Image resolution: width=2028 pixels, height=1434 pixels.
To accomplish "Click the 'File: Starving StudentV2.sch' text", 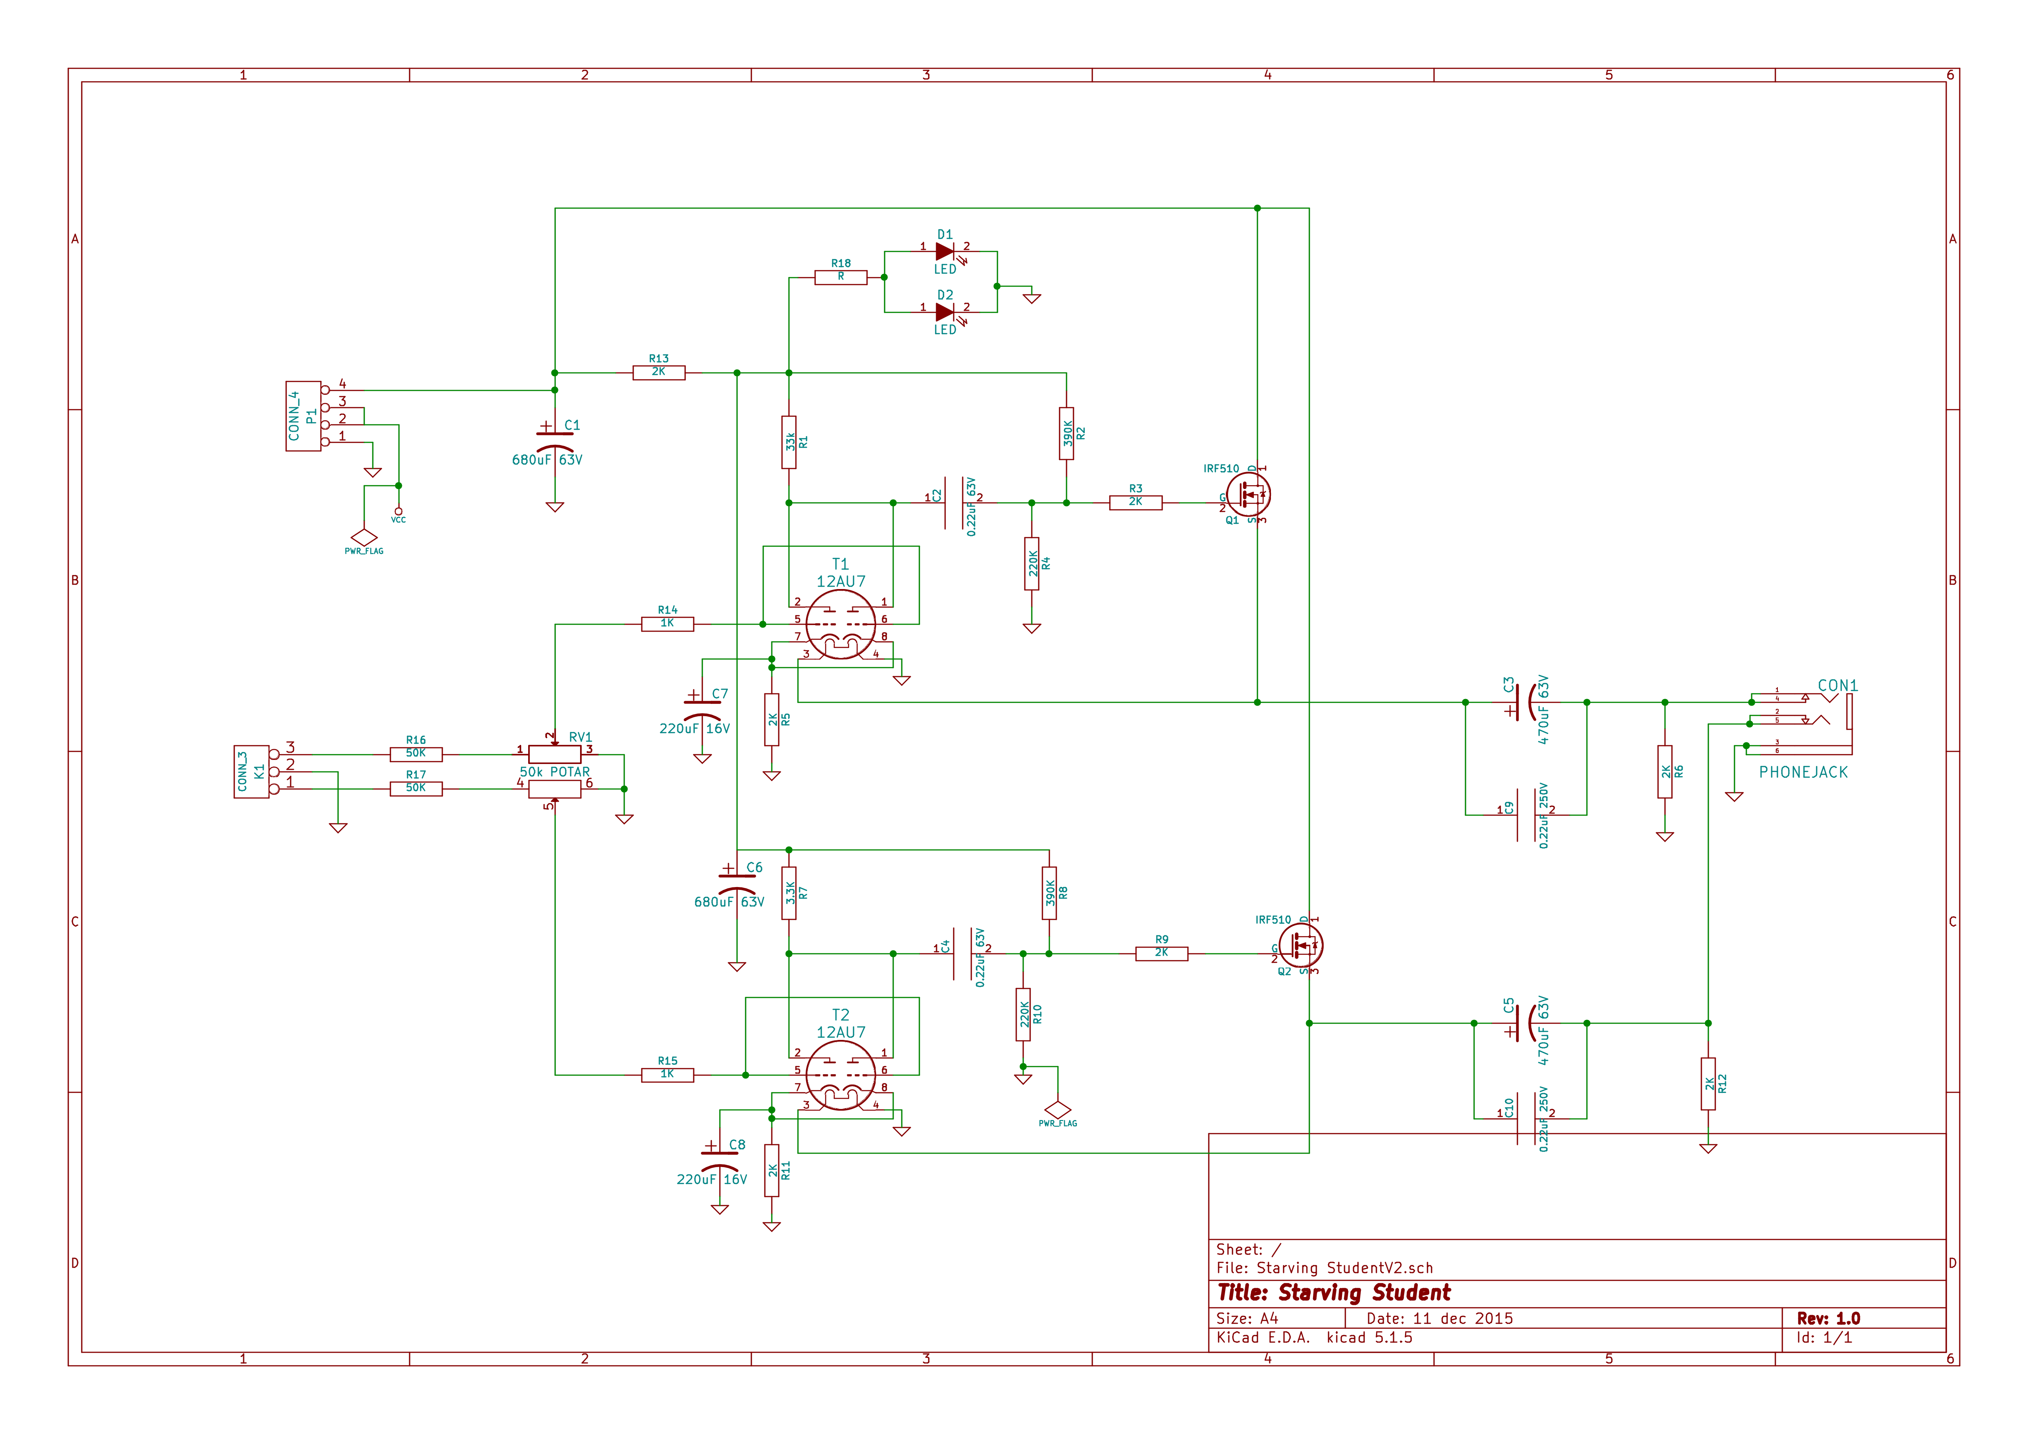I will (1325, 1269).
